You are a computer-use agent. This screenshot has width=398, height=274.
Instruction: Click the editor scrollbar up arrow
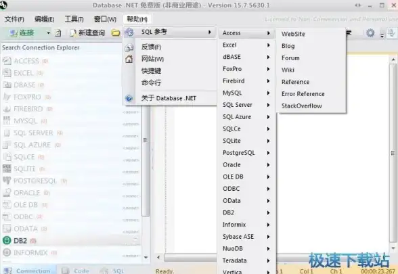pyautogui.click(x=393, y=60)
